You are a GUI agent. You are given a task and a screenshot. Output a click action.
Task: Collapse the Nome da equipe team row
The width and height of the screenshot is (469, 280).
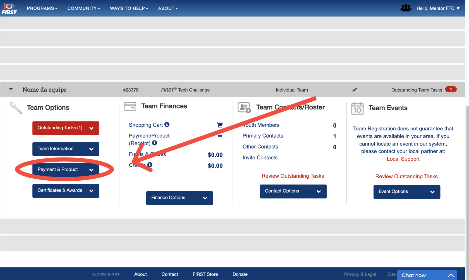coord(11,89)
